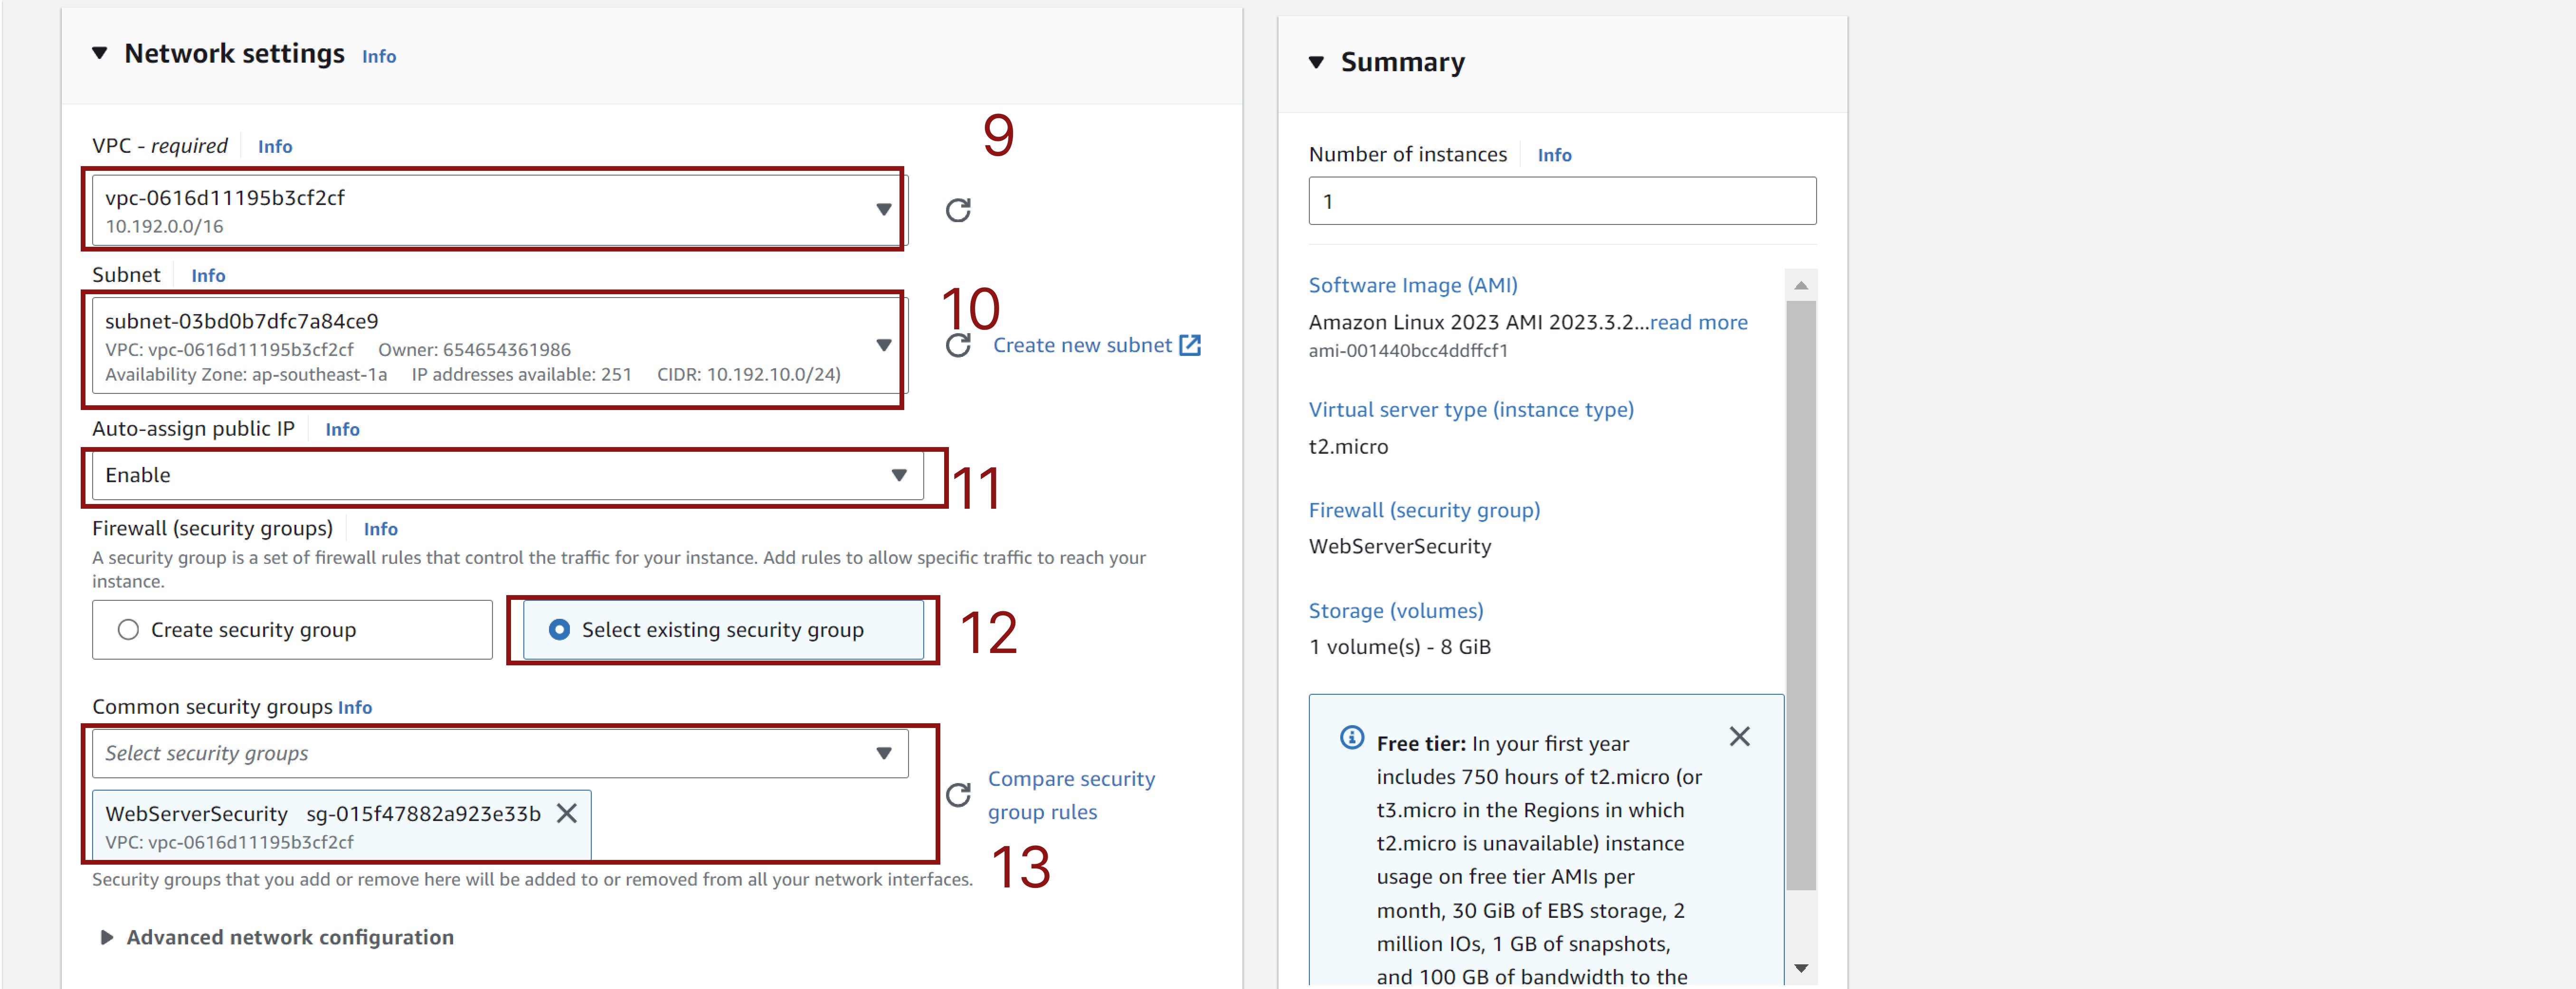
Task: Click Storage (volumes) summary link
Action: pyautogui.click(x=1396, y=610)
